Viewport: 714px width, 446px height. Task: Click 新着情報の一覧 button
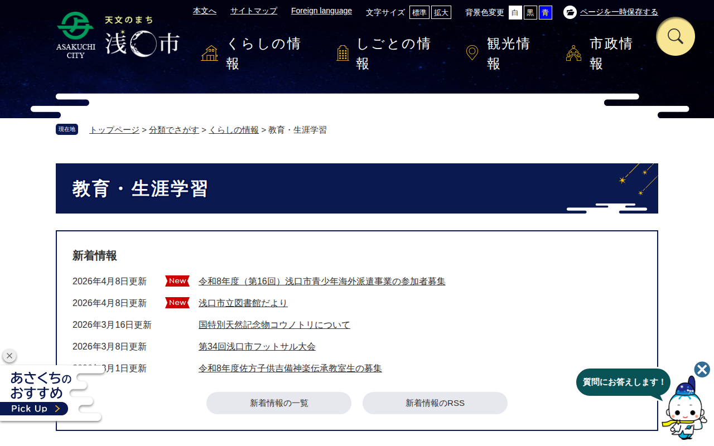coord(279,403)
